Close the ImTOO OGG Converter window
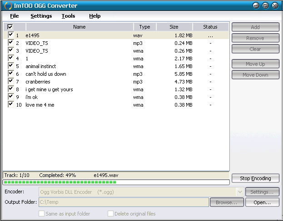283x221 pixels. (x=275, y=6)
